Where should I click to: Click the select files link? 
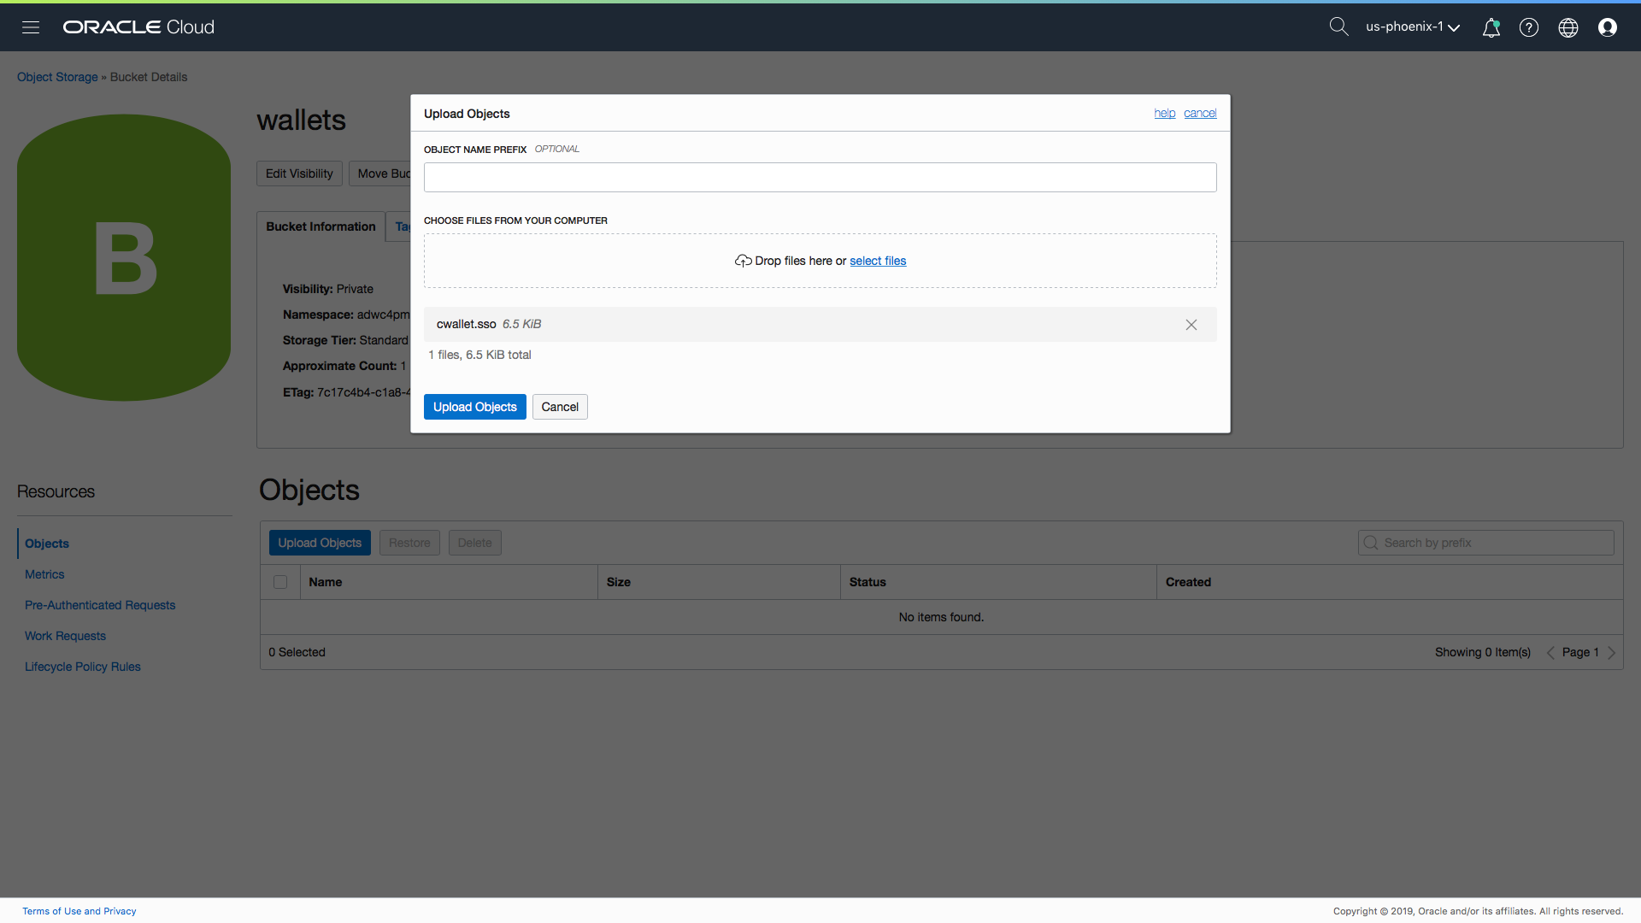878,261
